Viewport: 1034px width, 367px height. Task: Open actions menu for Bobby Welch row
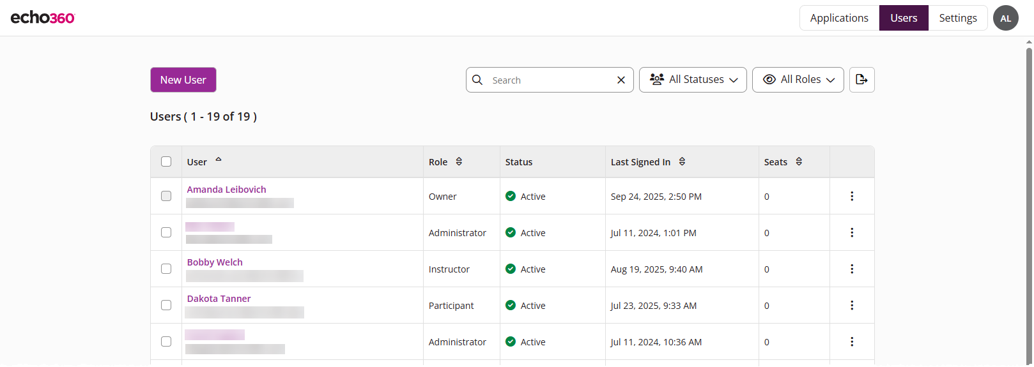click(851, 269)
